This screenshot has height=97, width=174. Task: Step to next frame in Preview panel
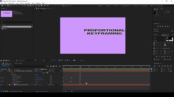(x=165, y=26)
